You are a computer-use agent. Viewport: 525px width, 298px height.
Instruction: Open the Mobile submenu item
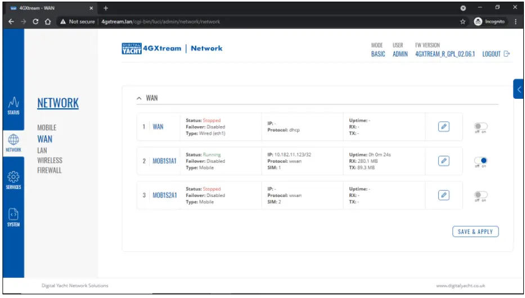(47, 127)
